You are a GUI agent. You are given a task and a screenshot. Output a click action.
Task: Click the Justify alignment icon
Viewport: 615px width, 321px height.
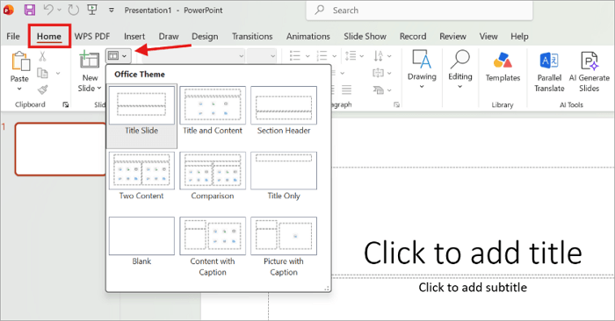click(x=346, y=89)
